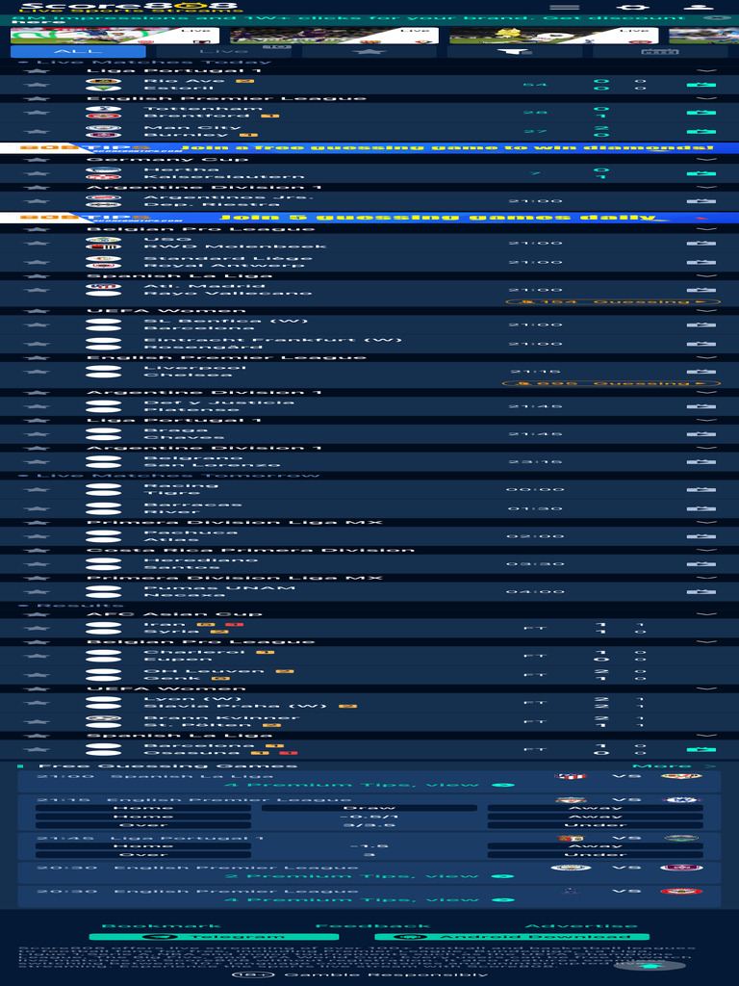Favorite the Tottenham vs Brentford match star

[x=38, y=113]
